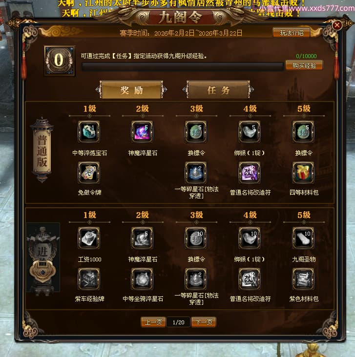Viewport: 355px width, 357px height.
Task: Select the 九阁圣物 reward icon
Action: click(303, 238)
